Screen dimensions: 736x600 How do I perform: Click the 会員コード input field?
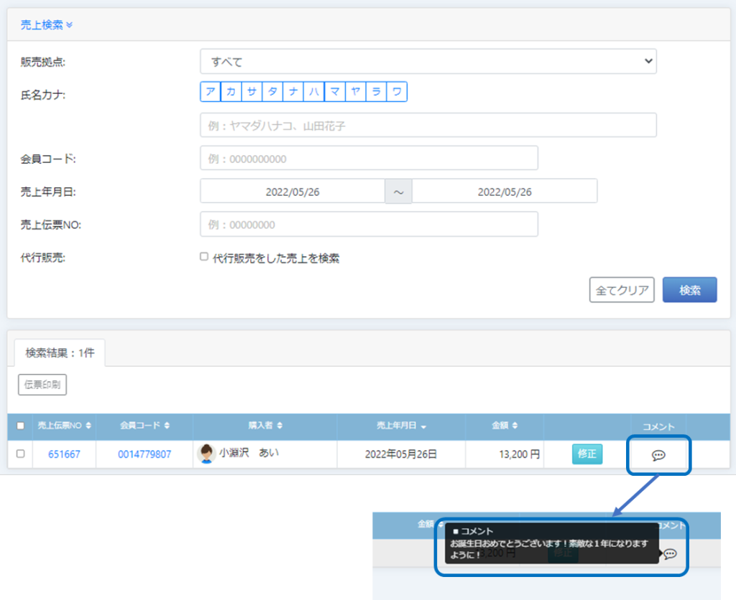369,159
